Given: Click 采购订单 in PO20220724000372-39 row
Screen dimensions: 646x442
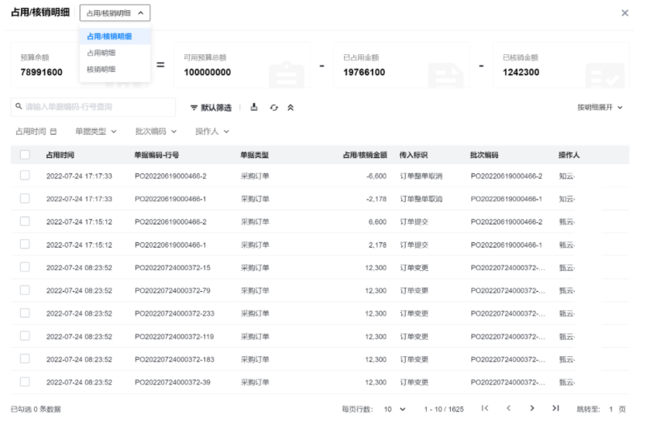Looking at the screenshot, I should tap(255, 382).
